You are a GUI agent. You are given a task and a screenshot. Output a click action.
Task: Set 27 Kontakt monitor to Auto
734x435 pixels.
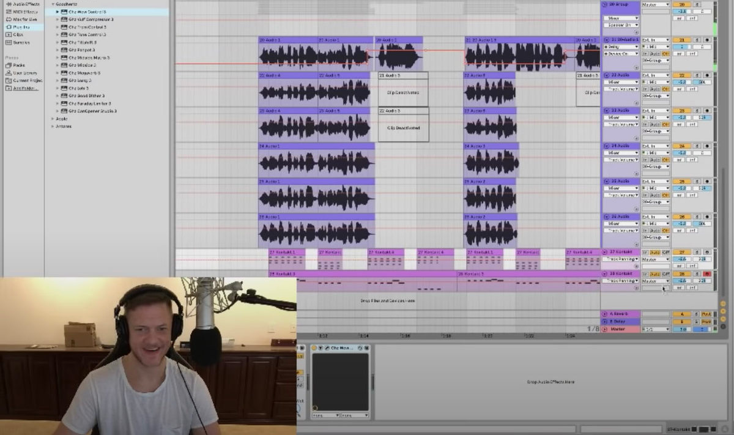(x=655, y=252)
